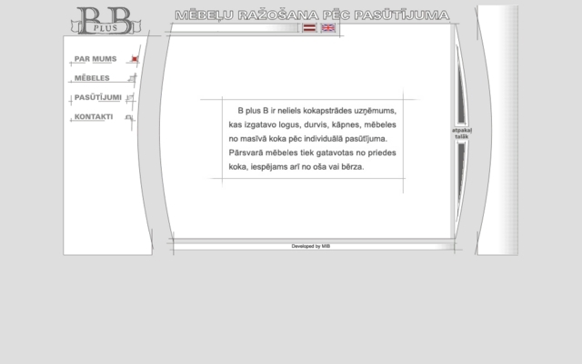Switch to Latvian language flag
This screenshot has width=582, height=364.
tap(310, 28)
